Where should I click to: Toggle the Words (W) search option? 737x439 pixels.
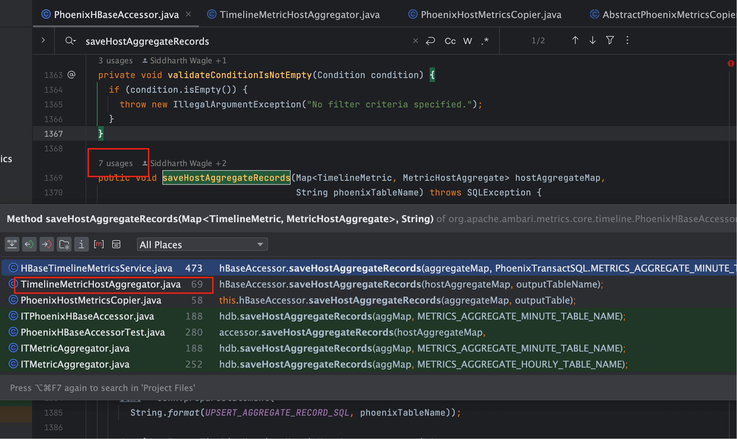467,41
